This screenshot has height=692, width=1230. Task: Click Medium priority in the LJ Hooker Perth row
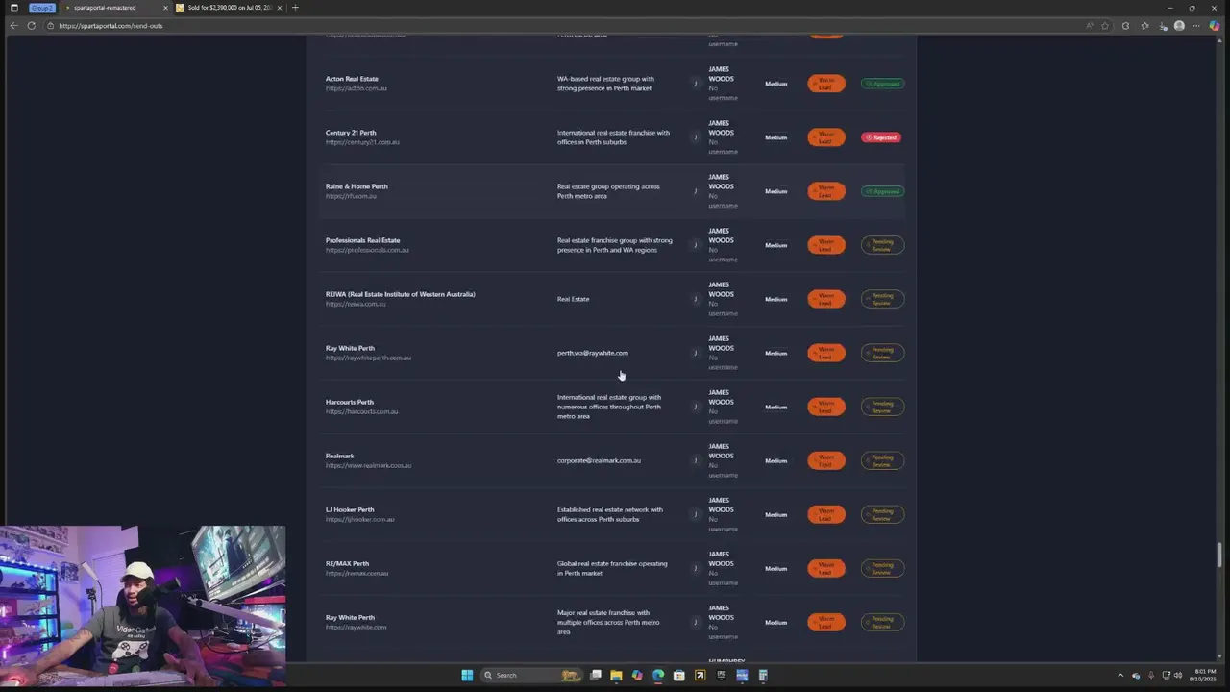click(x=775, y=514)
